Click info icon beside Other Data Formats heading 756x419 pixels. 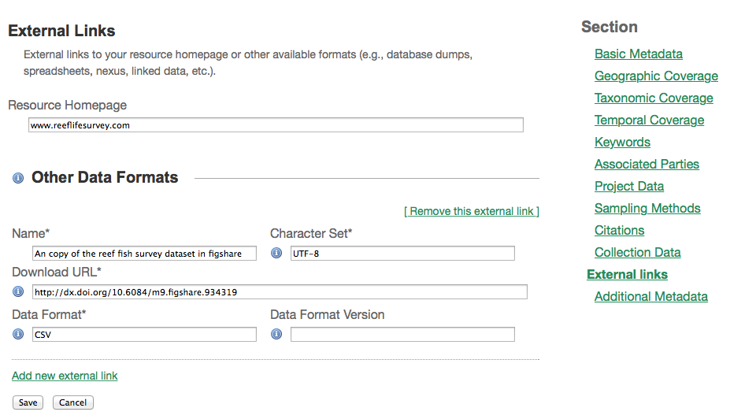(x=18, y=179)
